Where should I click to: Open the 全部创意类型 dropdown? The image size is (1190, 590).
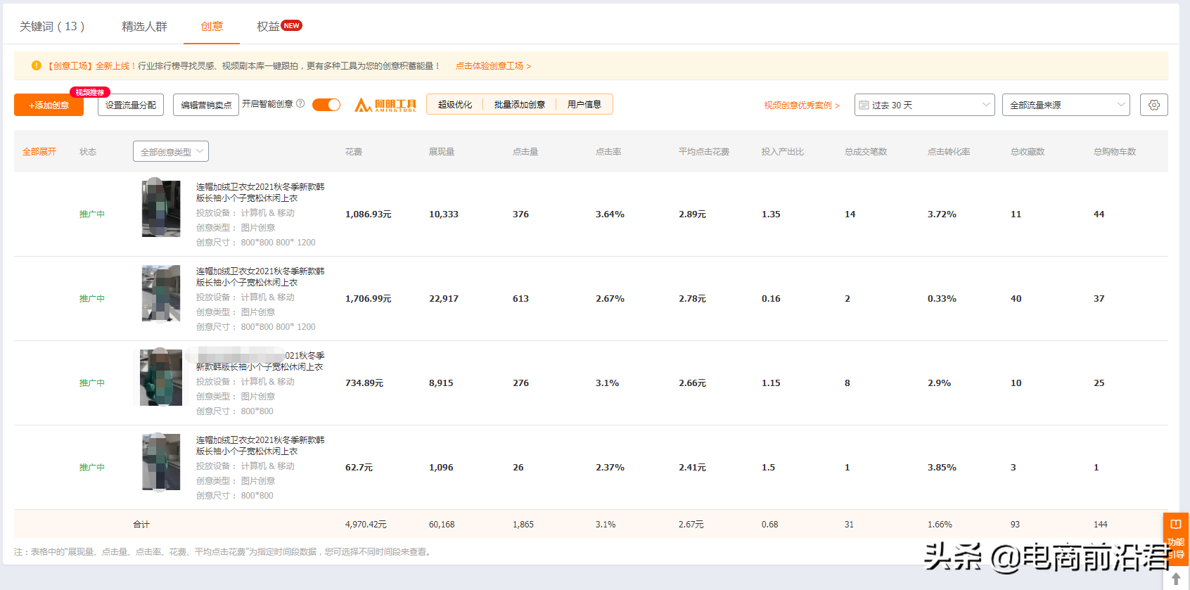(171, 151)
